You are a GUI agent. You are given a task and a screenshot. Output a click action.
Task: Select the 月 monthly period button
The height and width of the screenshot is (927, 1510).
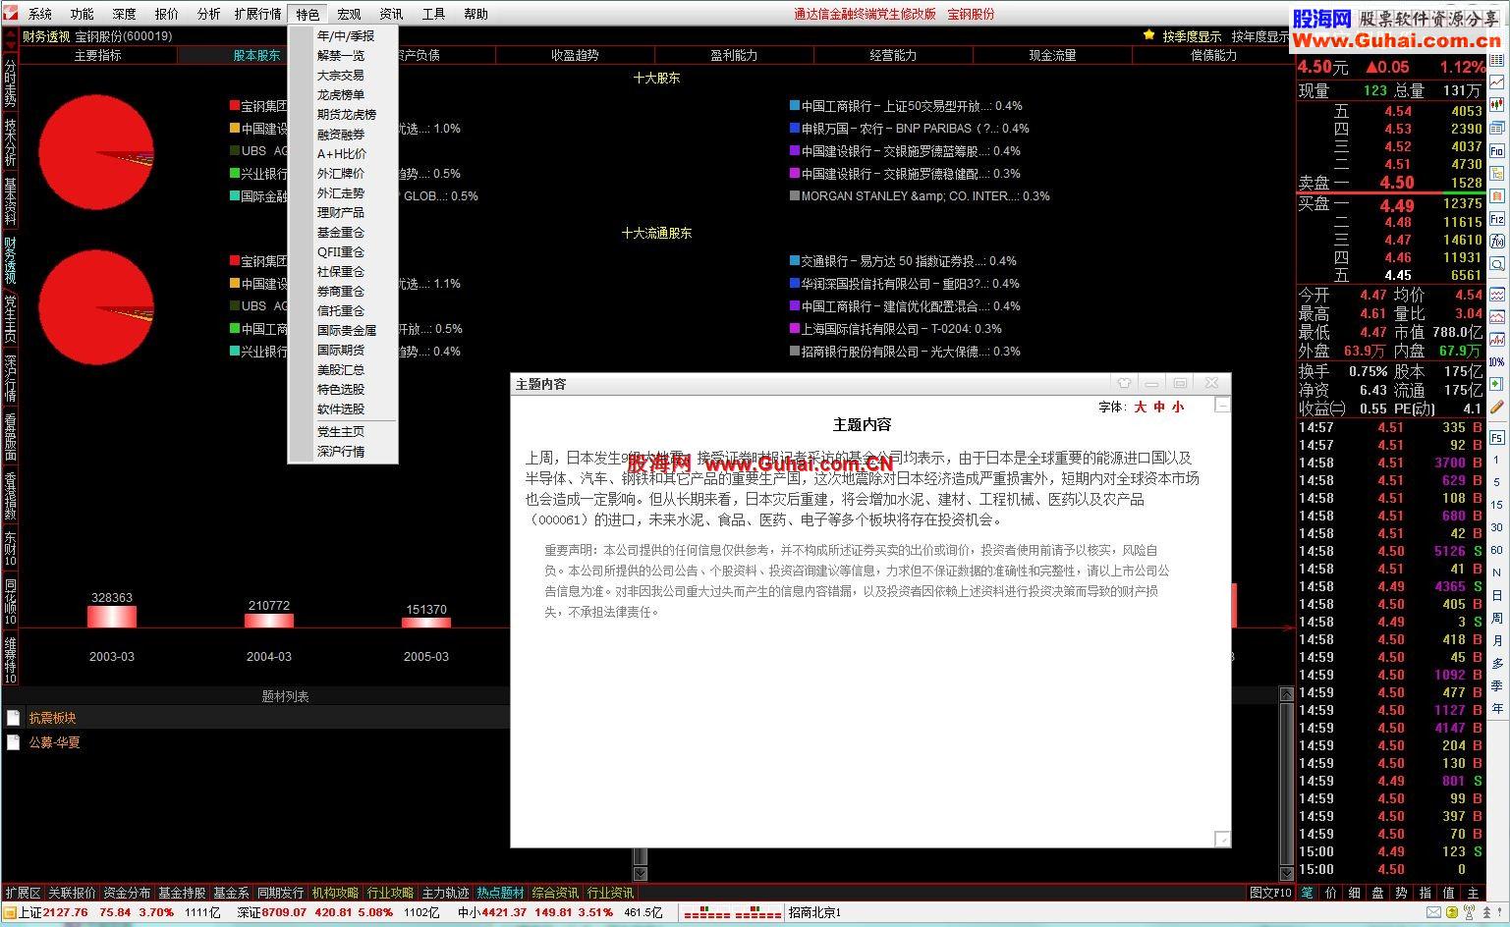[1497, 640]
